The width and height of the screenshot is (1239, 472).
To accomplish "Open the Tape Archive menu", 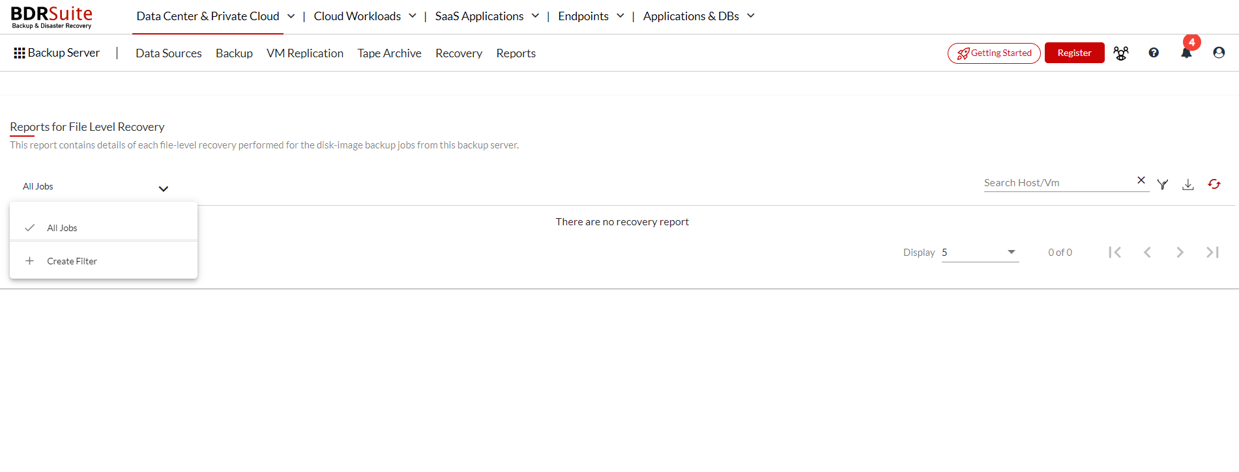I will coord(389,53).
